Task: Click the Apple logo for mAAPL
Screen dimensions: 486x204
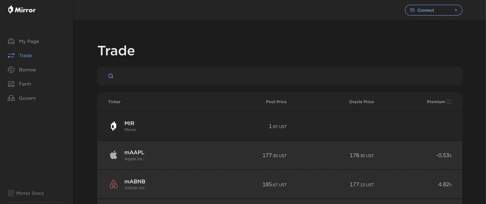Action: click(x=113, y=155)
